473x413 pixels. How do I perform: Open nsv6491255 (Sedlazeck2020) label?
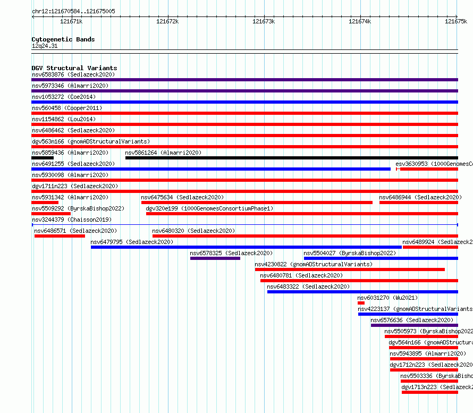[73, 164]
